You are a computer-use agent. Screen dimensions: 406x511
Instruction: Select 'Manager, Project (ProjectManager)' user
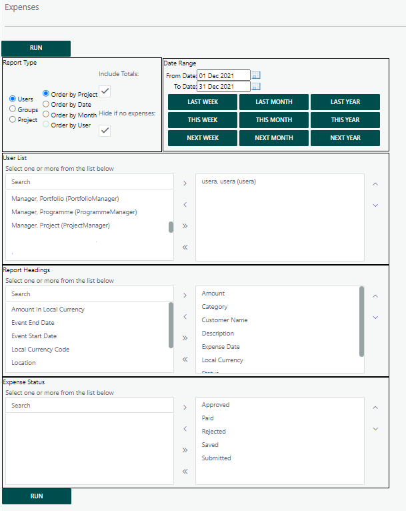click(61, 225)
